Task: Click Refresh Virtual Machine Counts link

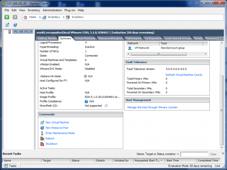Action: pos(184,75)
